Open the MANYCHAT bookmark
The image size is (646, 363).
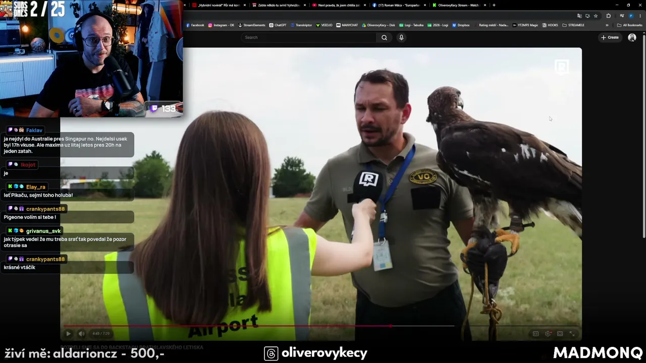347,25
